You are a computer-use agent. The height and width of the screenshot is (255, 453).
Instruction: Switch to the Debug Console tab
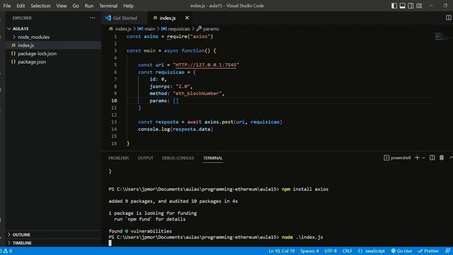tap(178, 158)
